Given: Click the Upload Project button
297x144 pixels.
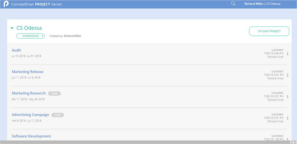Looking at the screenshot, I should [x=269, y=31].
